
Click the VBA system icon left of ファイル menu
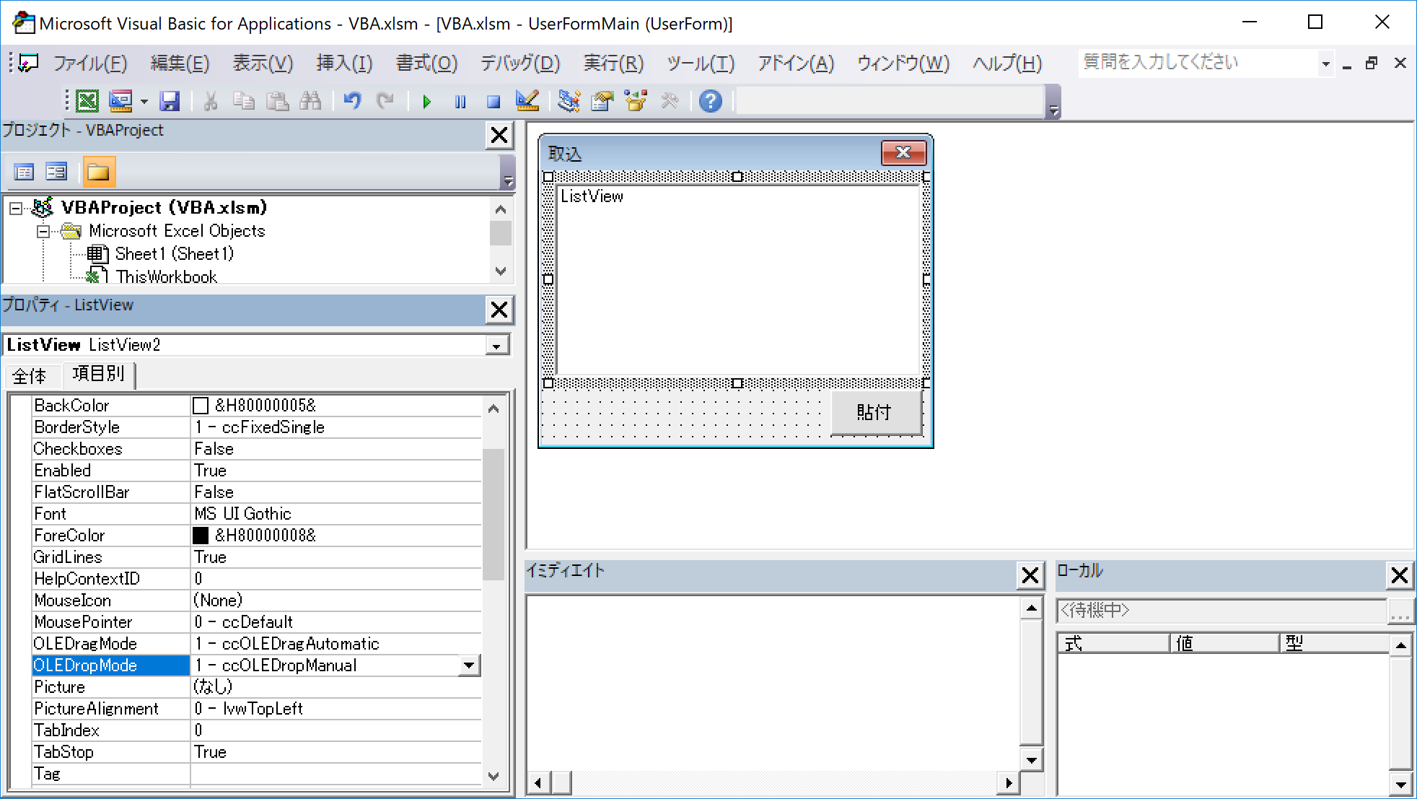coord(28,64)
